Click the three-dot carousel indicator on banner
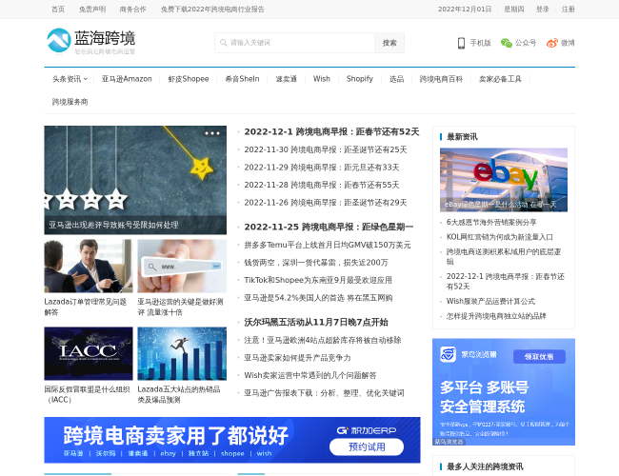Screen dimensions: 619x476 (x=212, y=133)
